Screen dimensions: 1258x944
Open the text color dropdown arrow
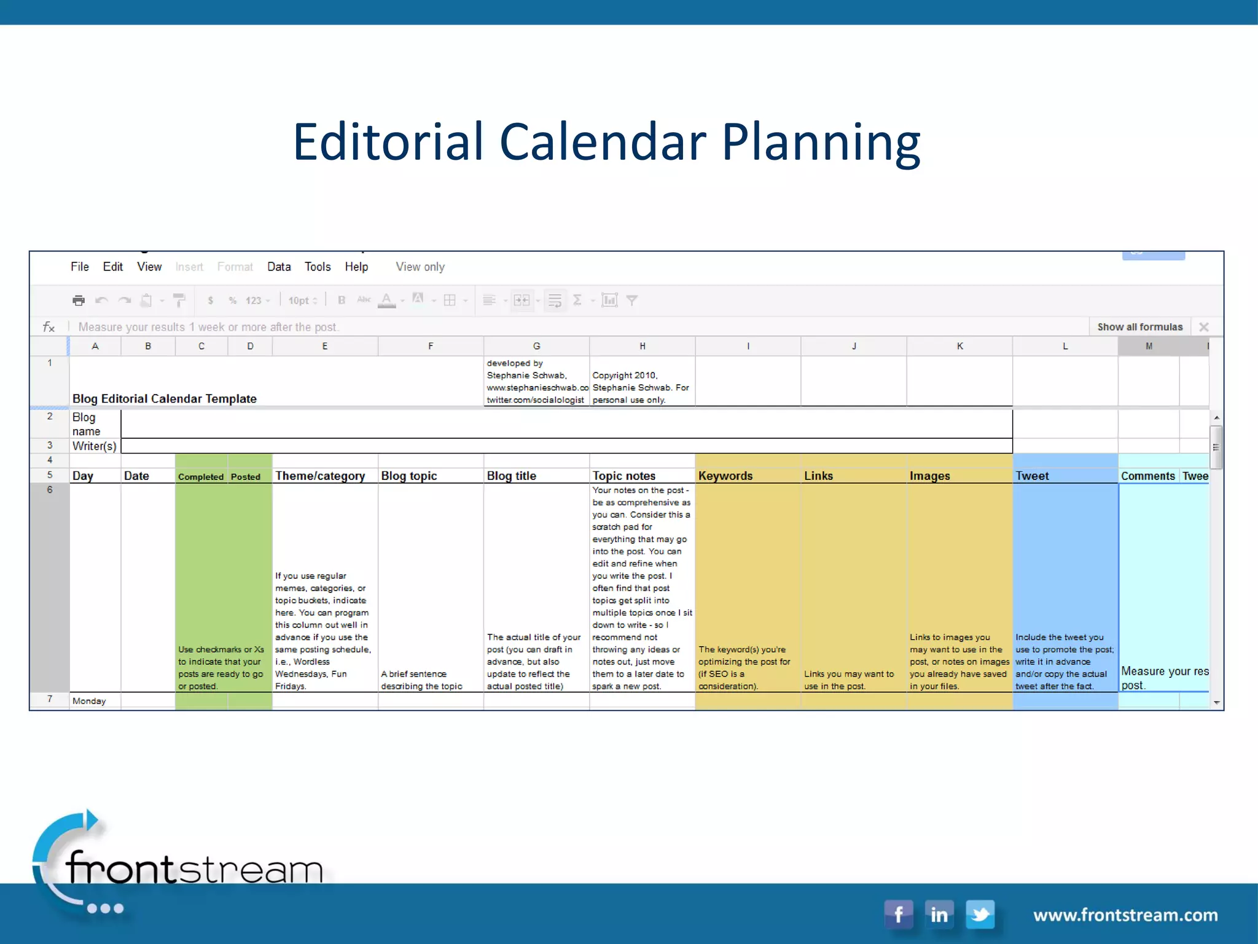coord(402,301)
